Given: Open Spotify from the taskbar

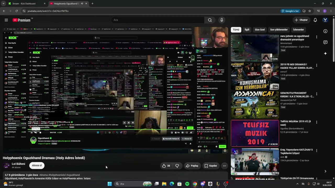Looking at the screenshot, I should point(187,184).
